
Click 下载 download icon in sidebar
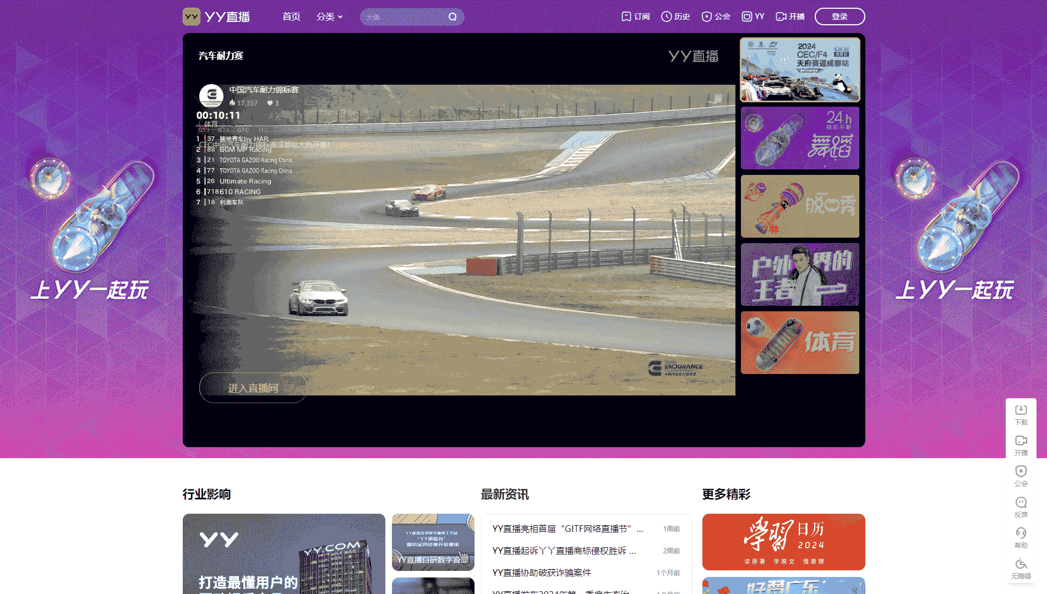1021,410
